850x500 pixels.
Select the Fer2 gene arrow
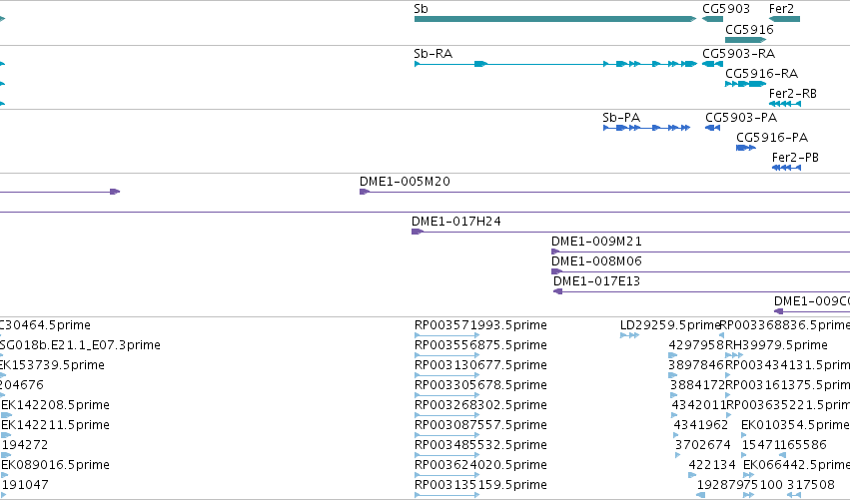click(x=784, y=19)
